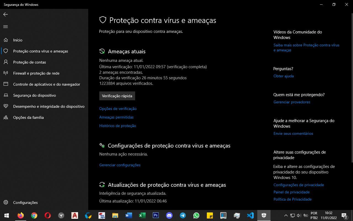This screenshot has height=221, width=353.
Task: Open Painel de privacidade link
Action: point(292,192)
